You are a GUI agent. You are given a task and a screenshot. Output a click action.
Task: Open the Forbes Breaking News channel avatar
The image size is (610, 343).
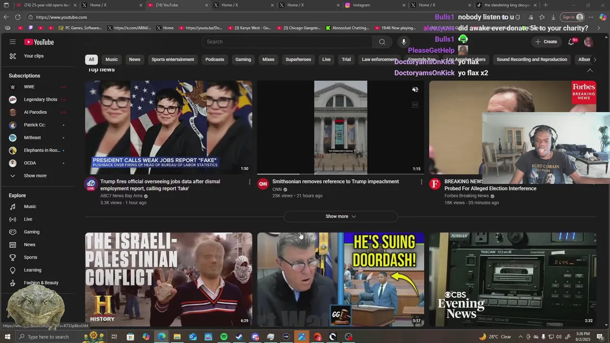(435, 184)
